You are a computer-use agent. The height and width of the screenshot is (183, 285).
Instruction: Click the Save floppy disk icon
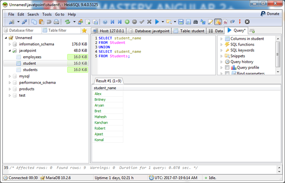coord(181,22)
